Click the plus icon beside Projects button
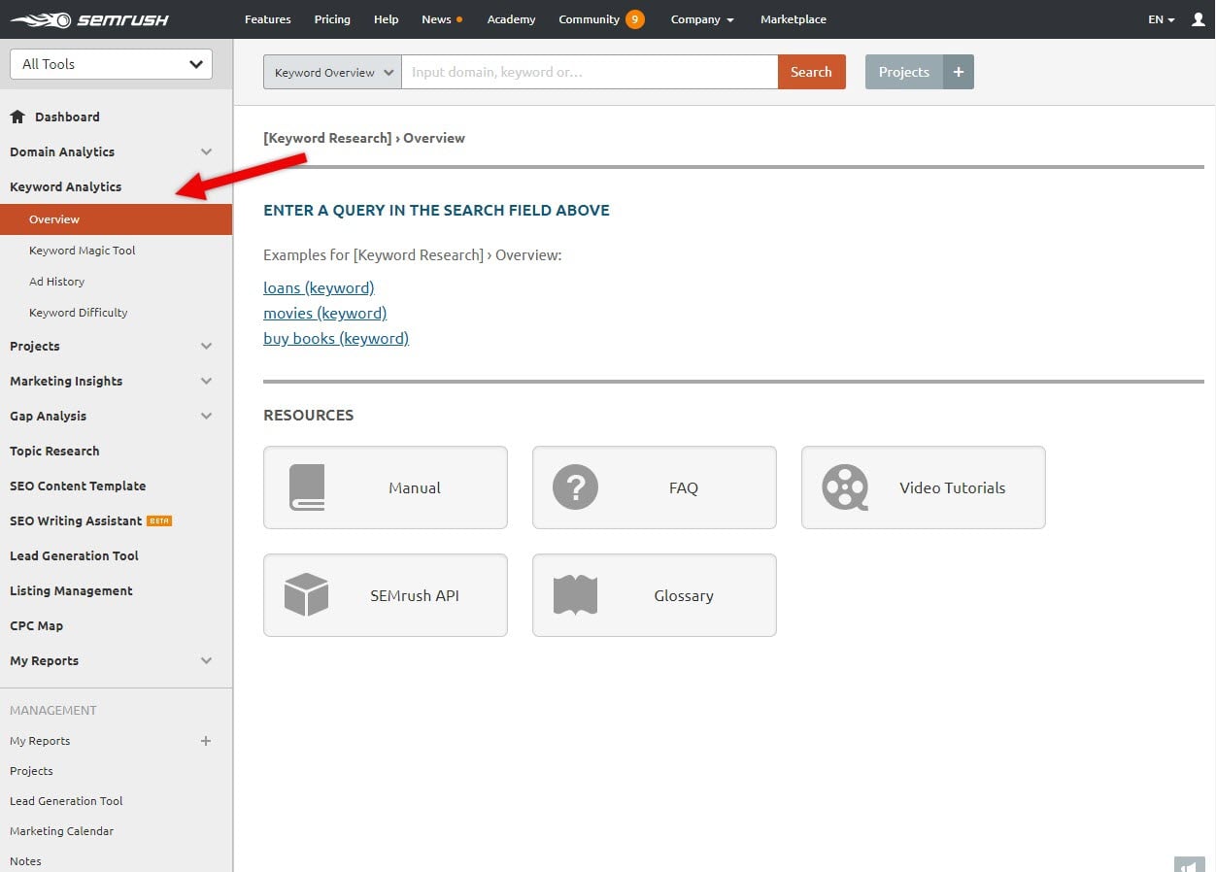 point(959,72)
